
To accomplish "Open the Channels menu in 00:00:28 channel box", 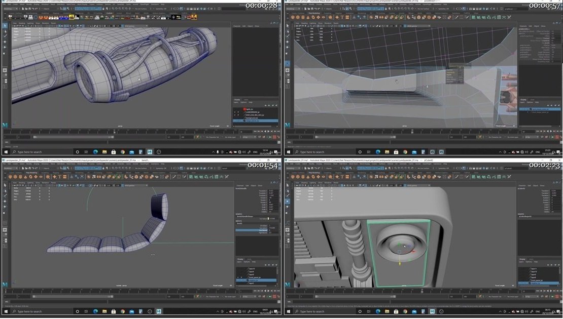I will tap(237, 26).
